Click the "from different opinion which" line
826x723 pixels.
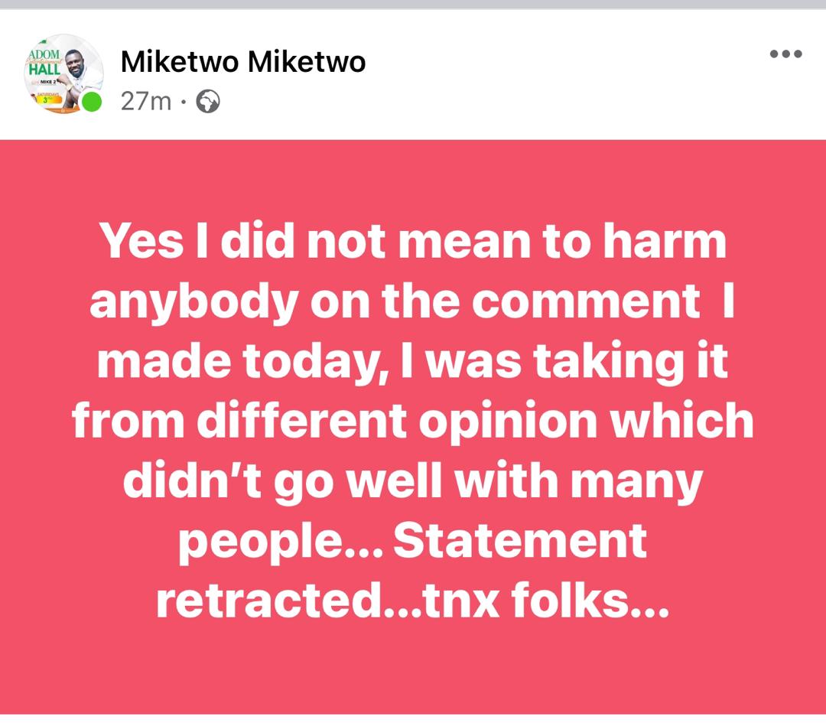pos(412,422)
